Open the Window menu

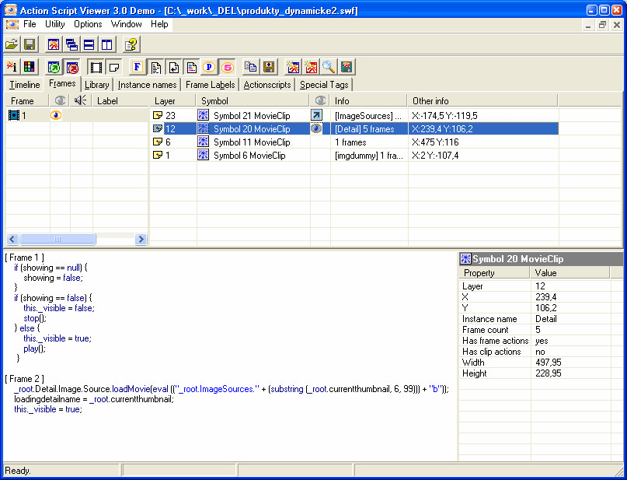(x=127, y=24)
